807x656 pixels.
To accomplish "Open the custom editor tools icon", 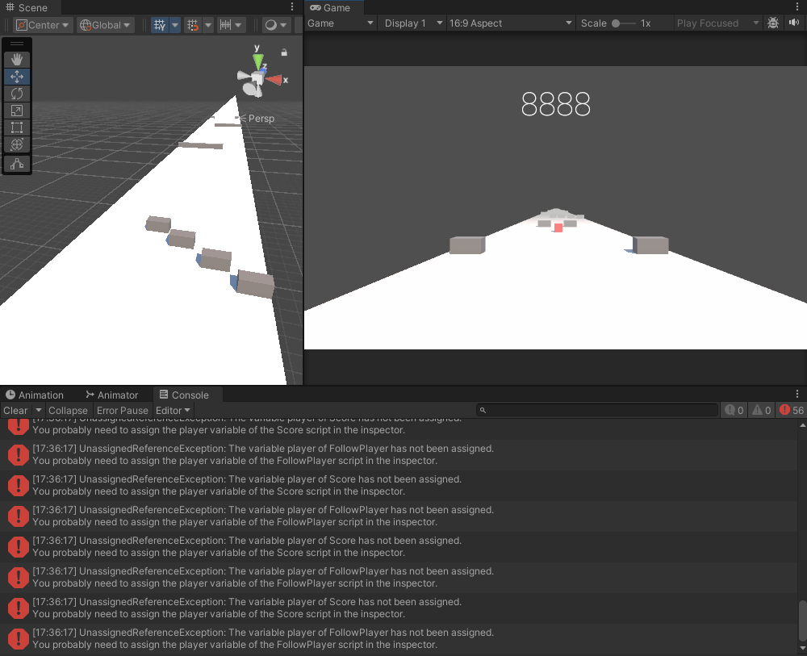I will 16,164.
